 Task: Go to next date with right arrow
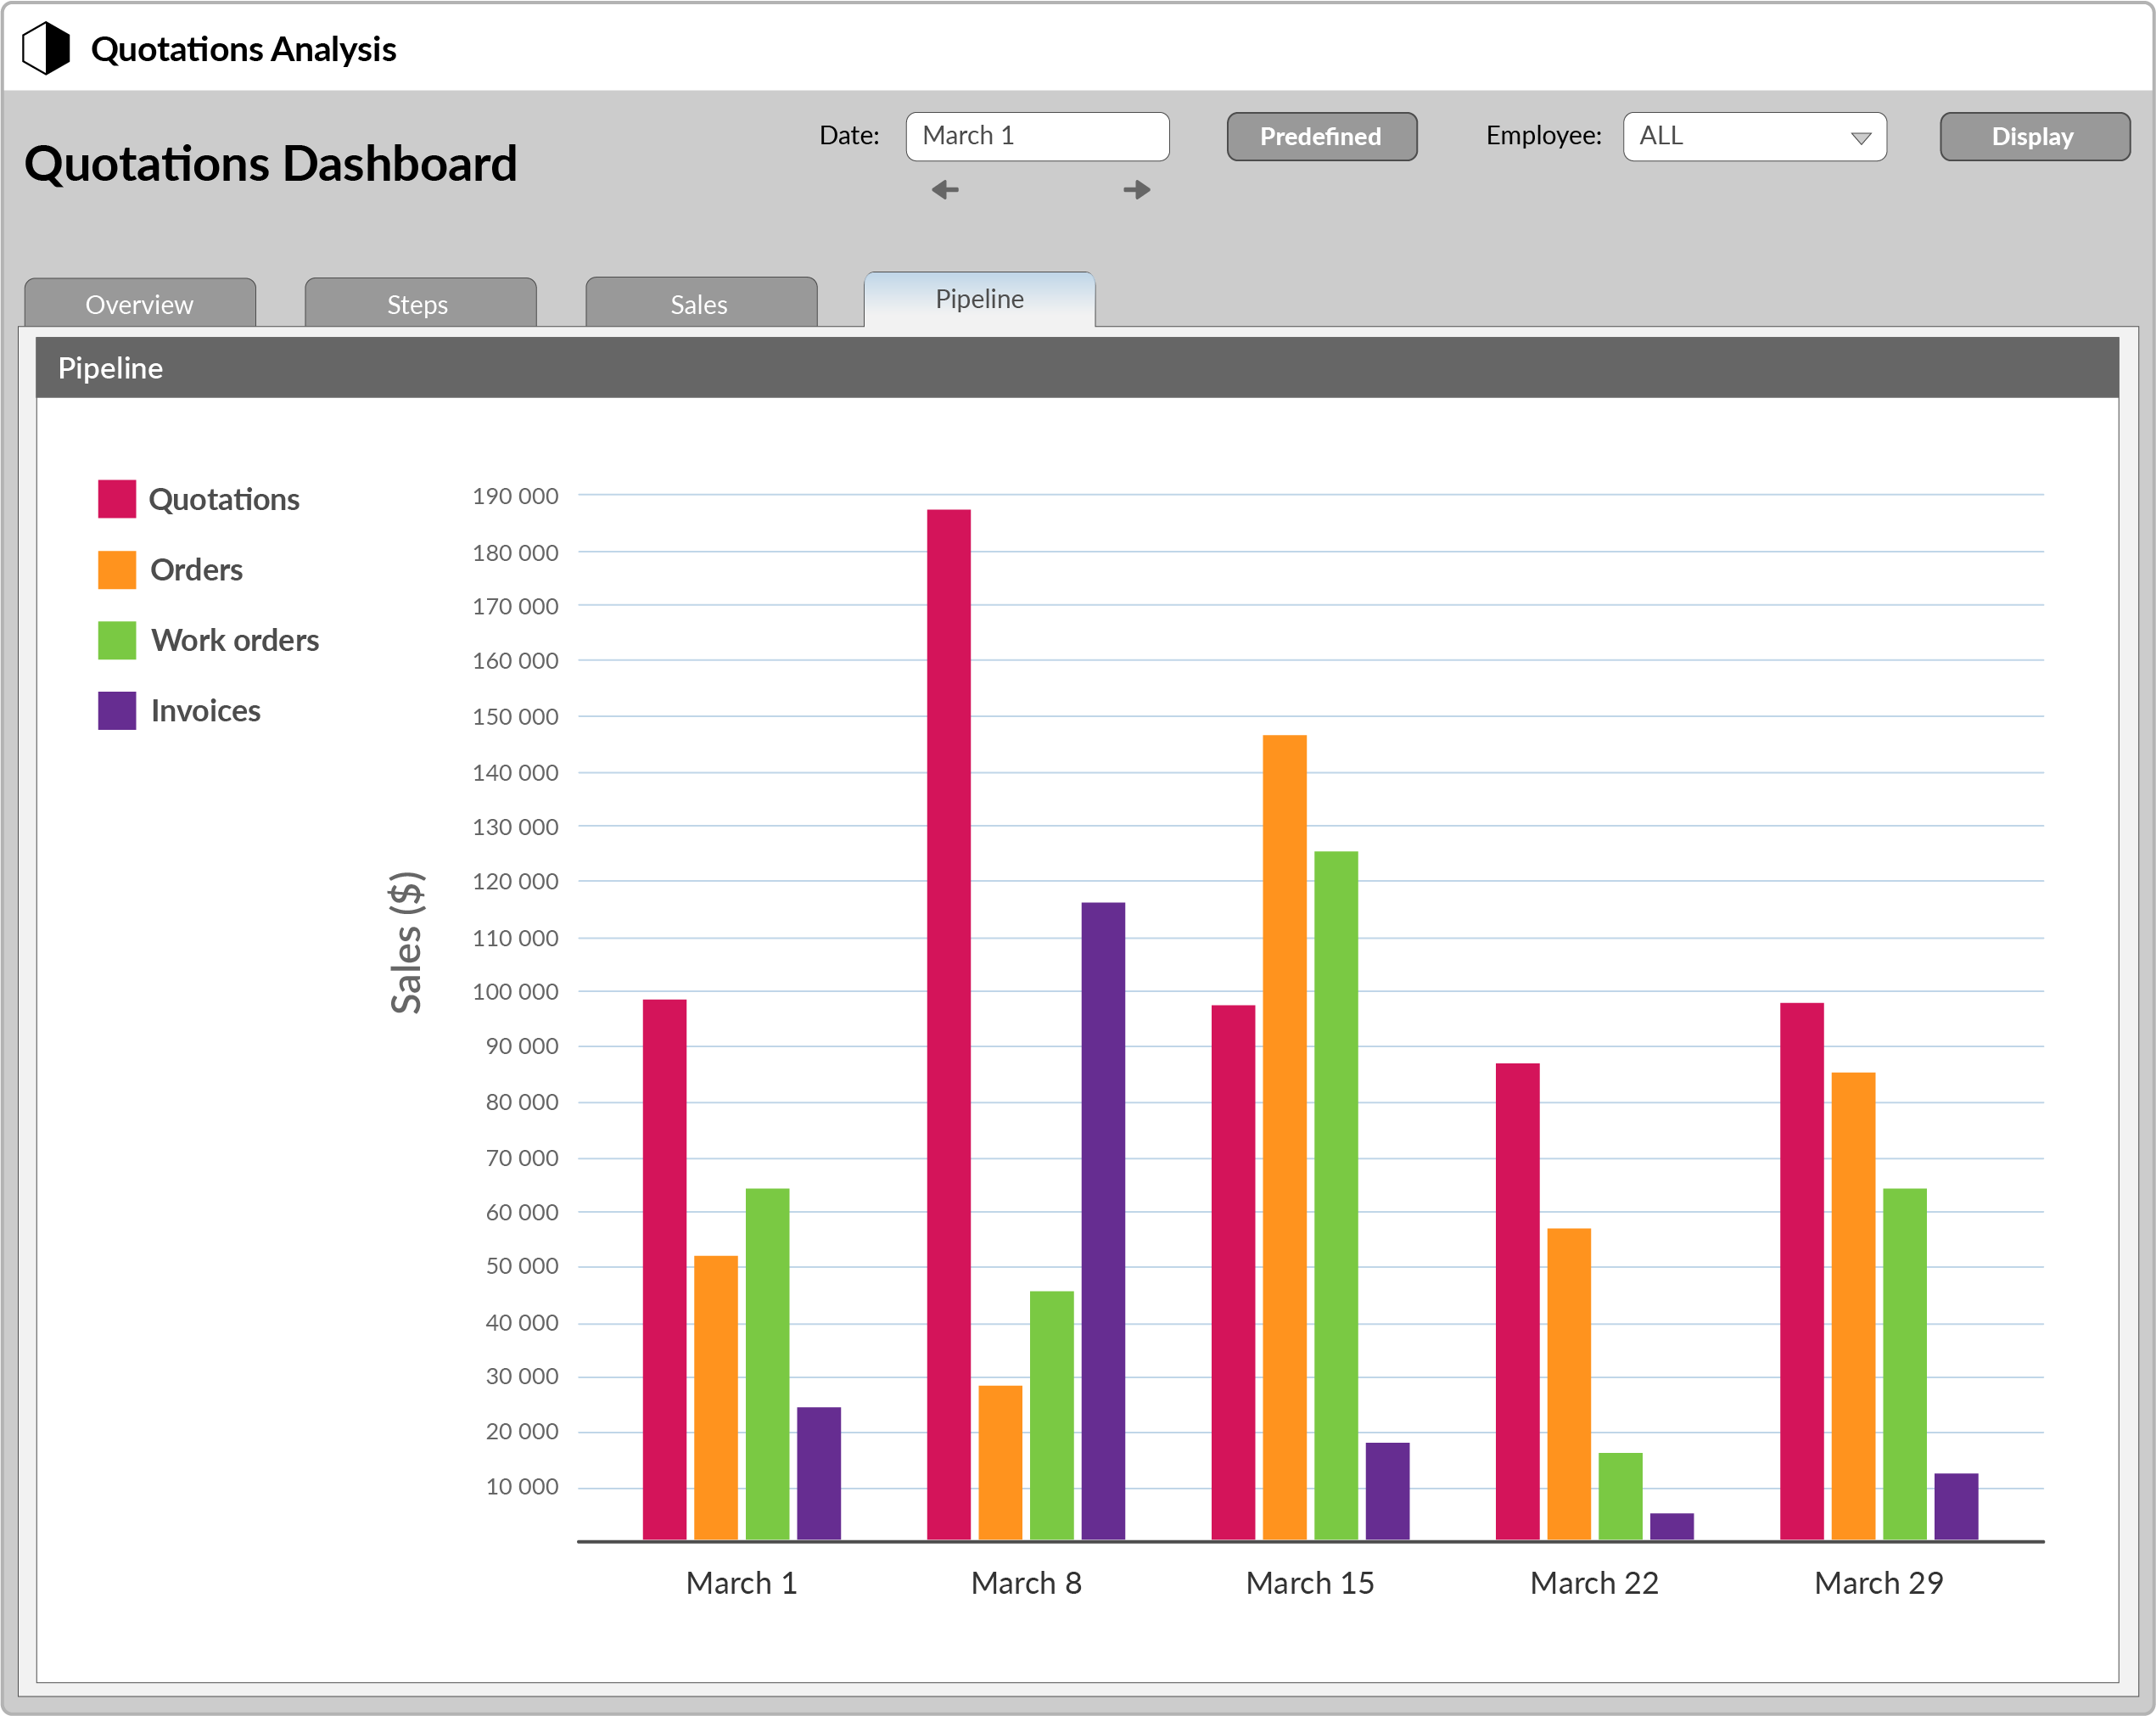[x=1137, y=190]
